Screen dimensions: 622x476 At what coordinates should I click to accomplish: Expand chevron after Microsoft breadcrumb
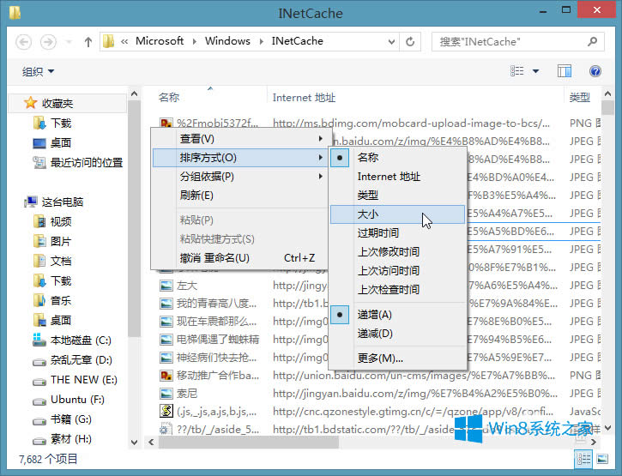pos(195,41)
